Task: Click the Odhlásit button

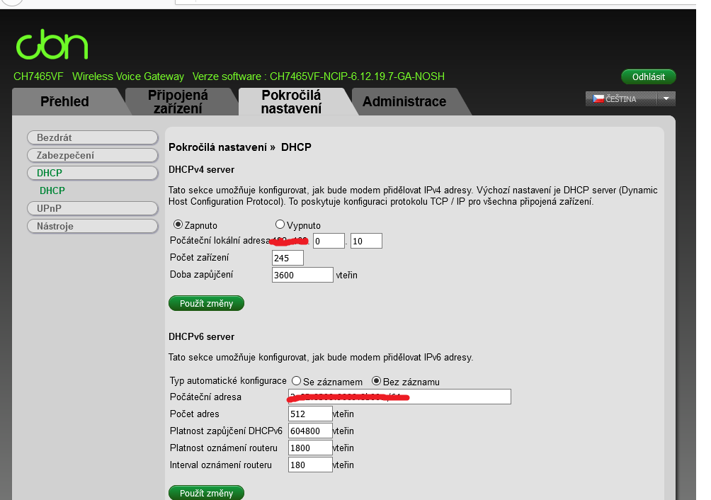Action: tap(648, 76)
